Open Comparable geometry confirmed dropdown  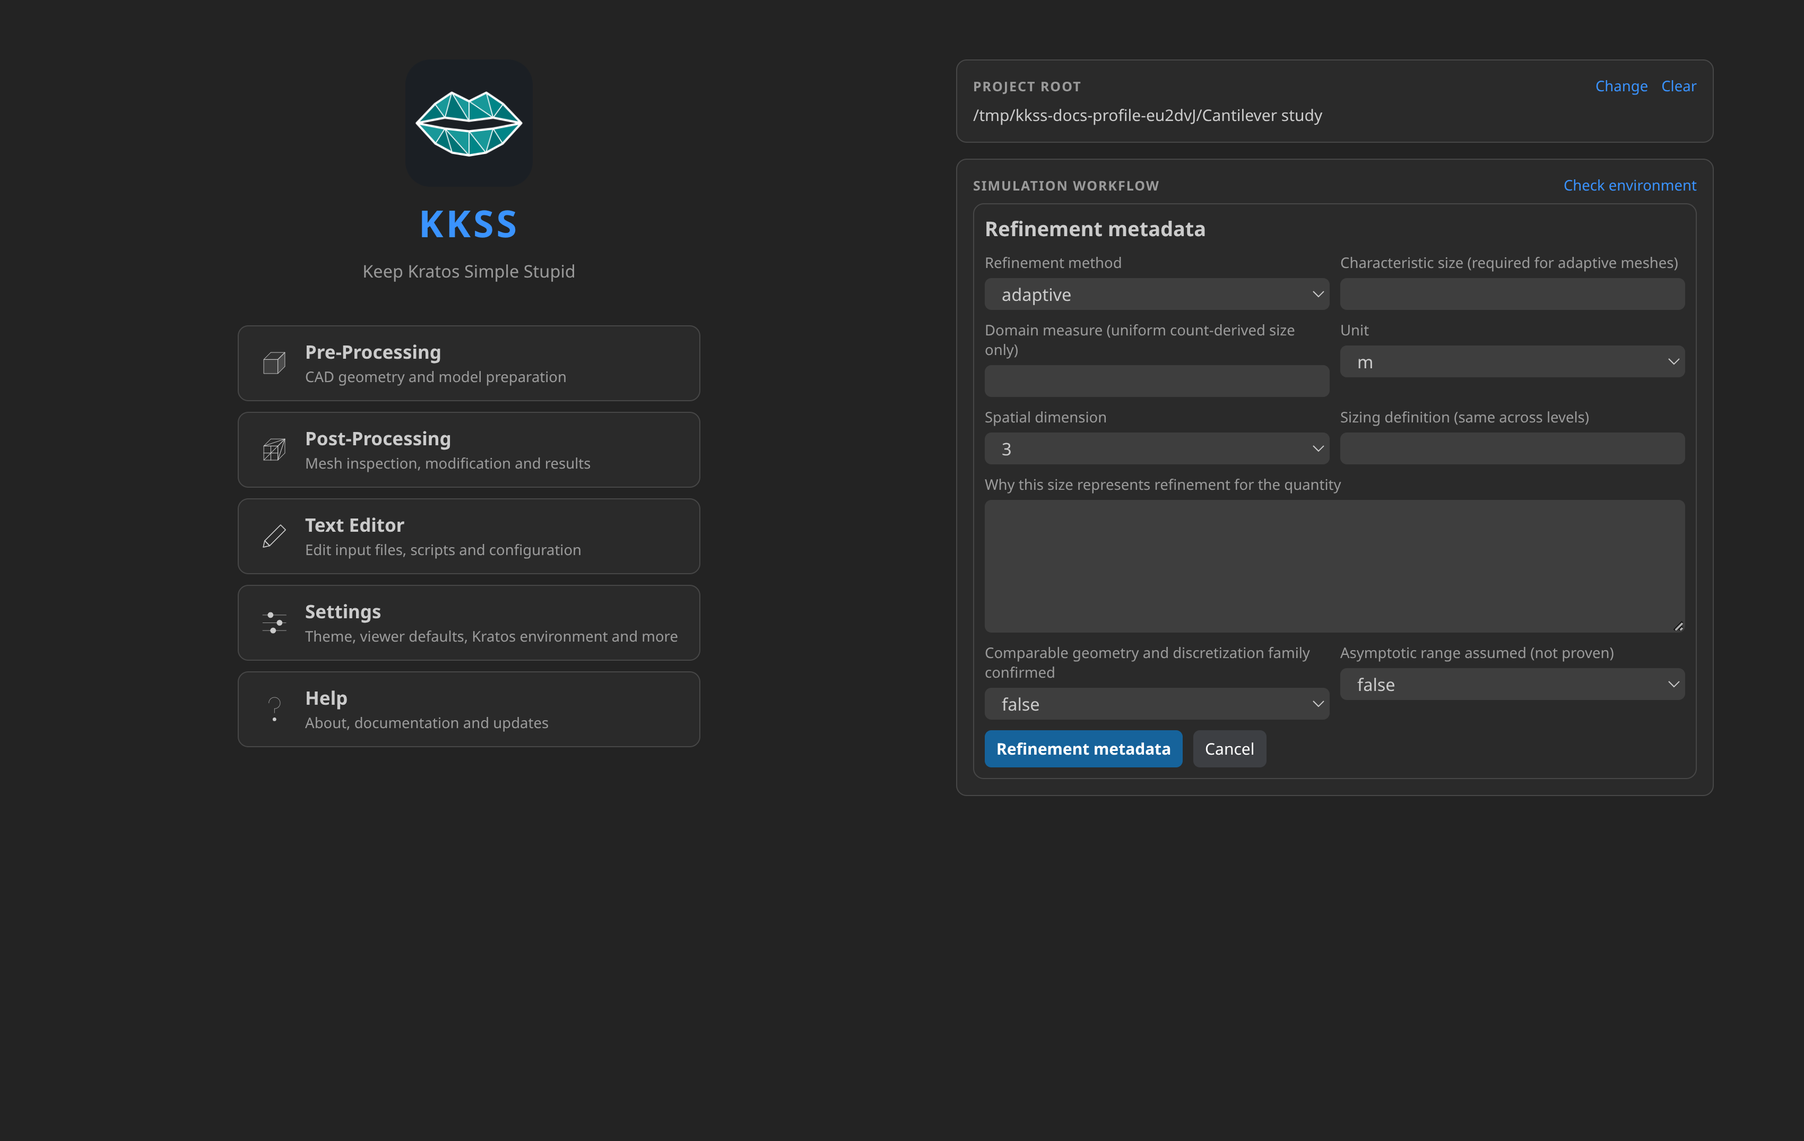pyautogui.click(x=1157, y=704)
